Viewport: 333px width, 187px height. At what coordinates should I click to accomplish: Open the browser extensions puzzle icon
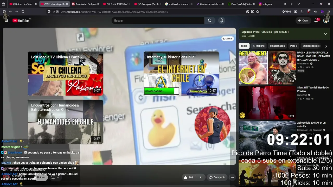[302, 12]
